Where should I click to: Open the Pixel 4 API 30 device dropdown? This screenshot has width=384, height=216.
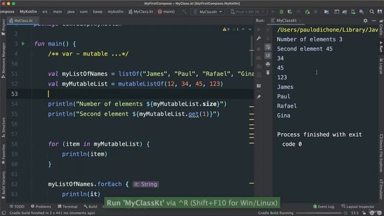click(248, 12)
